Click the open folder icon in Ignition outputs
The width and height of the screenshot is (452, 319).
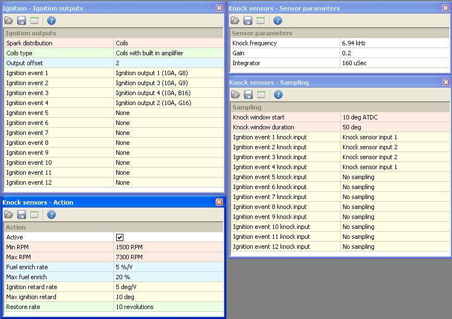[9, 21]
